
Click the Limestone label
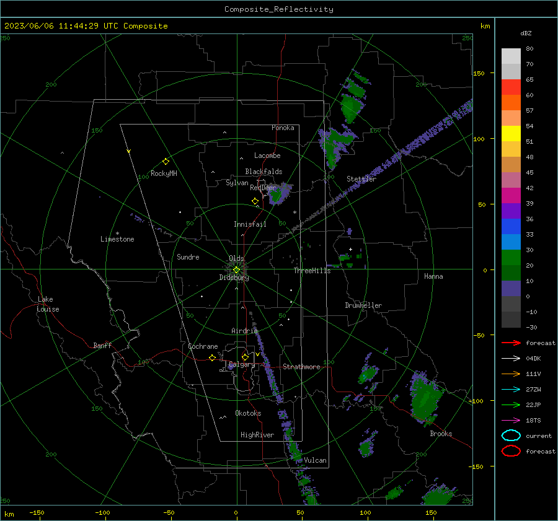click(117, 239)
